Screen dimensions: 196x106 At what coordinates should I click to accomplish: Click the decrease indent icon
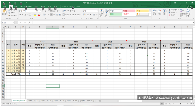[57, 15]
